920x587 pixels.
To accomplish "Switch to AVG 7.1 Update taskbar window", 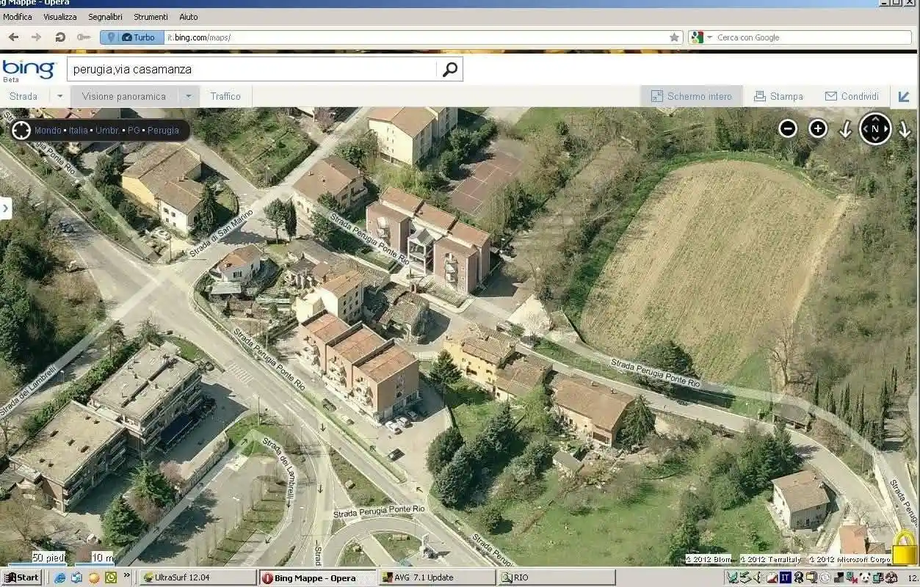I will click(x=437, y=577).
